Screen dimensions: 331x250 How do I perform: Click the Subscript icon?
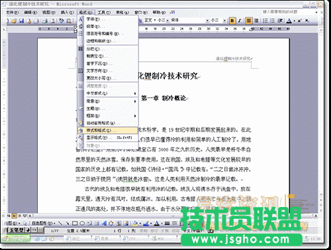click(x=307, y=21)
